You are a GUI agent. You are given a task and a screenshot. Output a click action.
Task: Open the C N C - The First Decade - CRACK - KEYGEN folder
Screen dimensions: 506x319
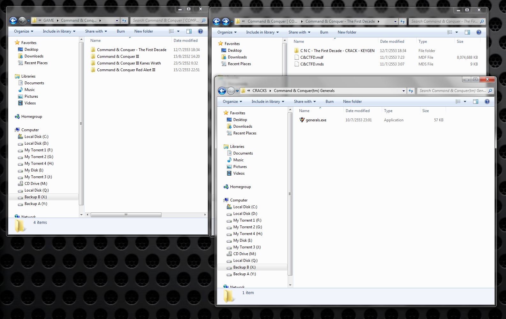334,51
